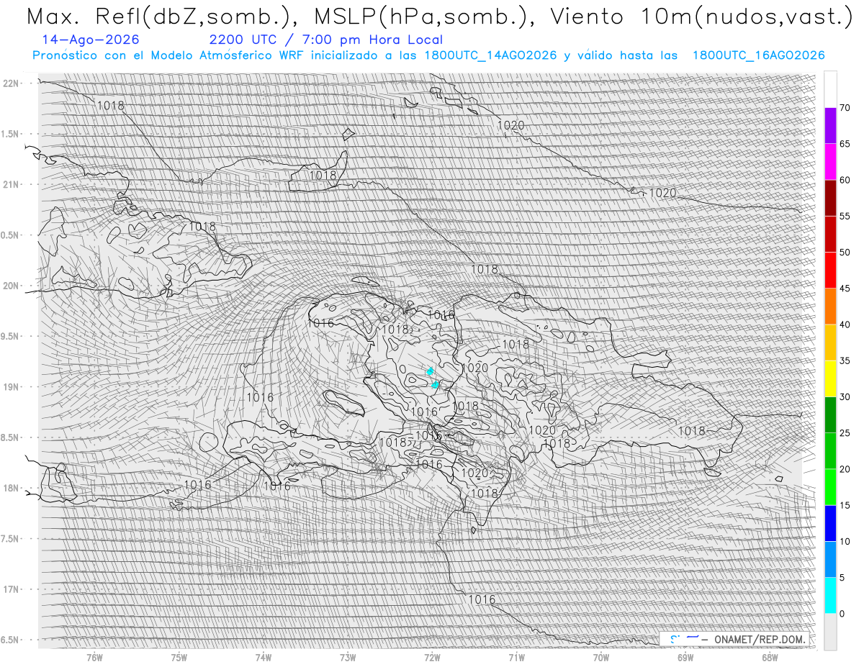Click the 'Pronostico con el Modelo Atmosferico WRF' line
Image resolution: width=864 pixels, height=667 pixels.
[x=428, y=55]
